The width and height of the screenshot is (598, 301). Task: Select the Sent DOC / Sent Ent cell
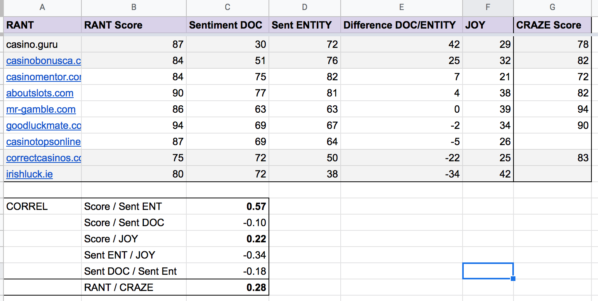coord(134,271)
